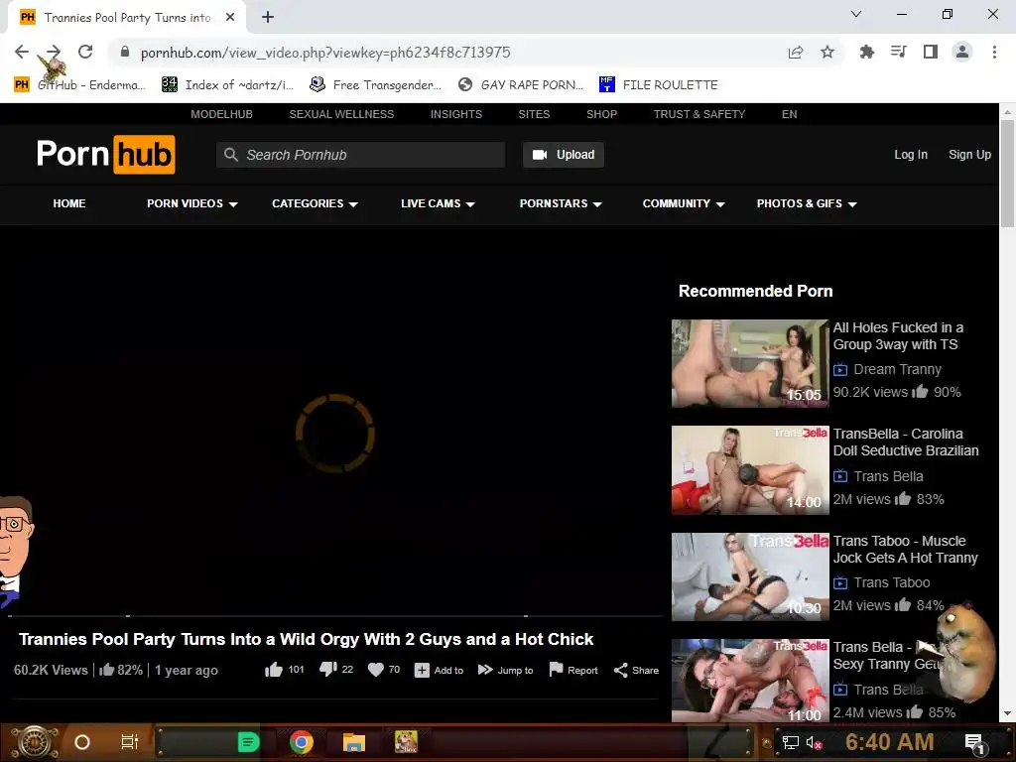Open the recommended thumbnail with 15:05 duration

[x=750, y=363]
